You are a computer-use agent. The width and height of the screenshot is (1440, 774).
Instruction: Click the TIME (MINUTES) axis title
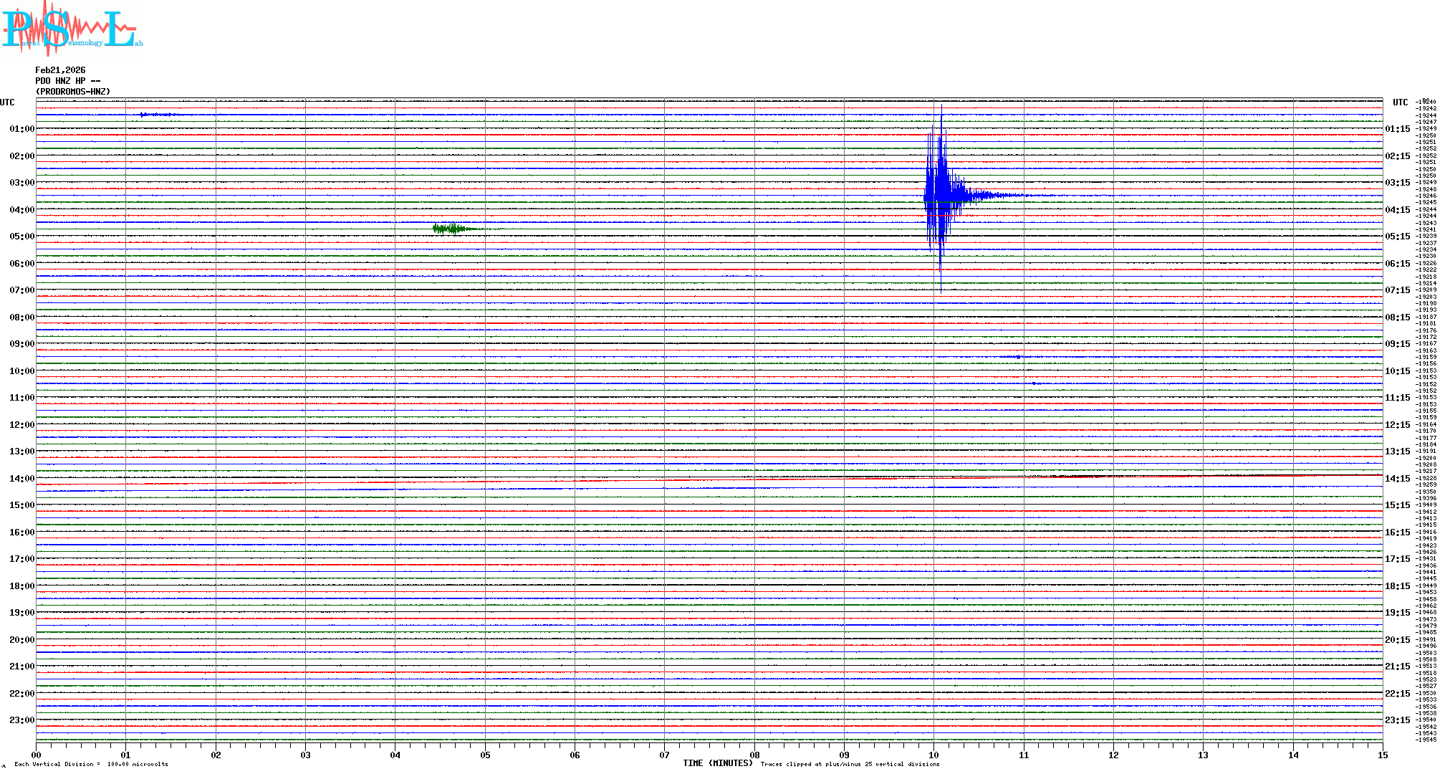[x=717, y=763]
